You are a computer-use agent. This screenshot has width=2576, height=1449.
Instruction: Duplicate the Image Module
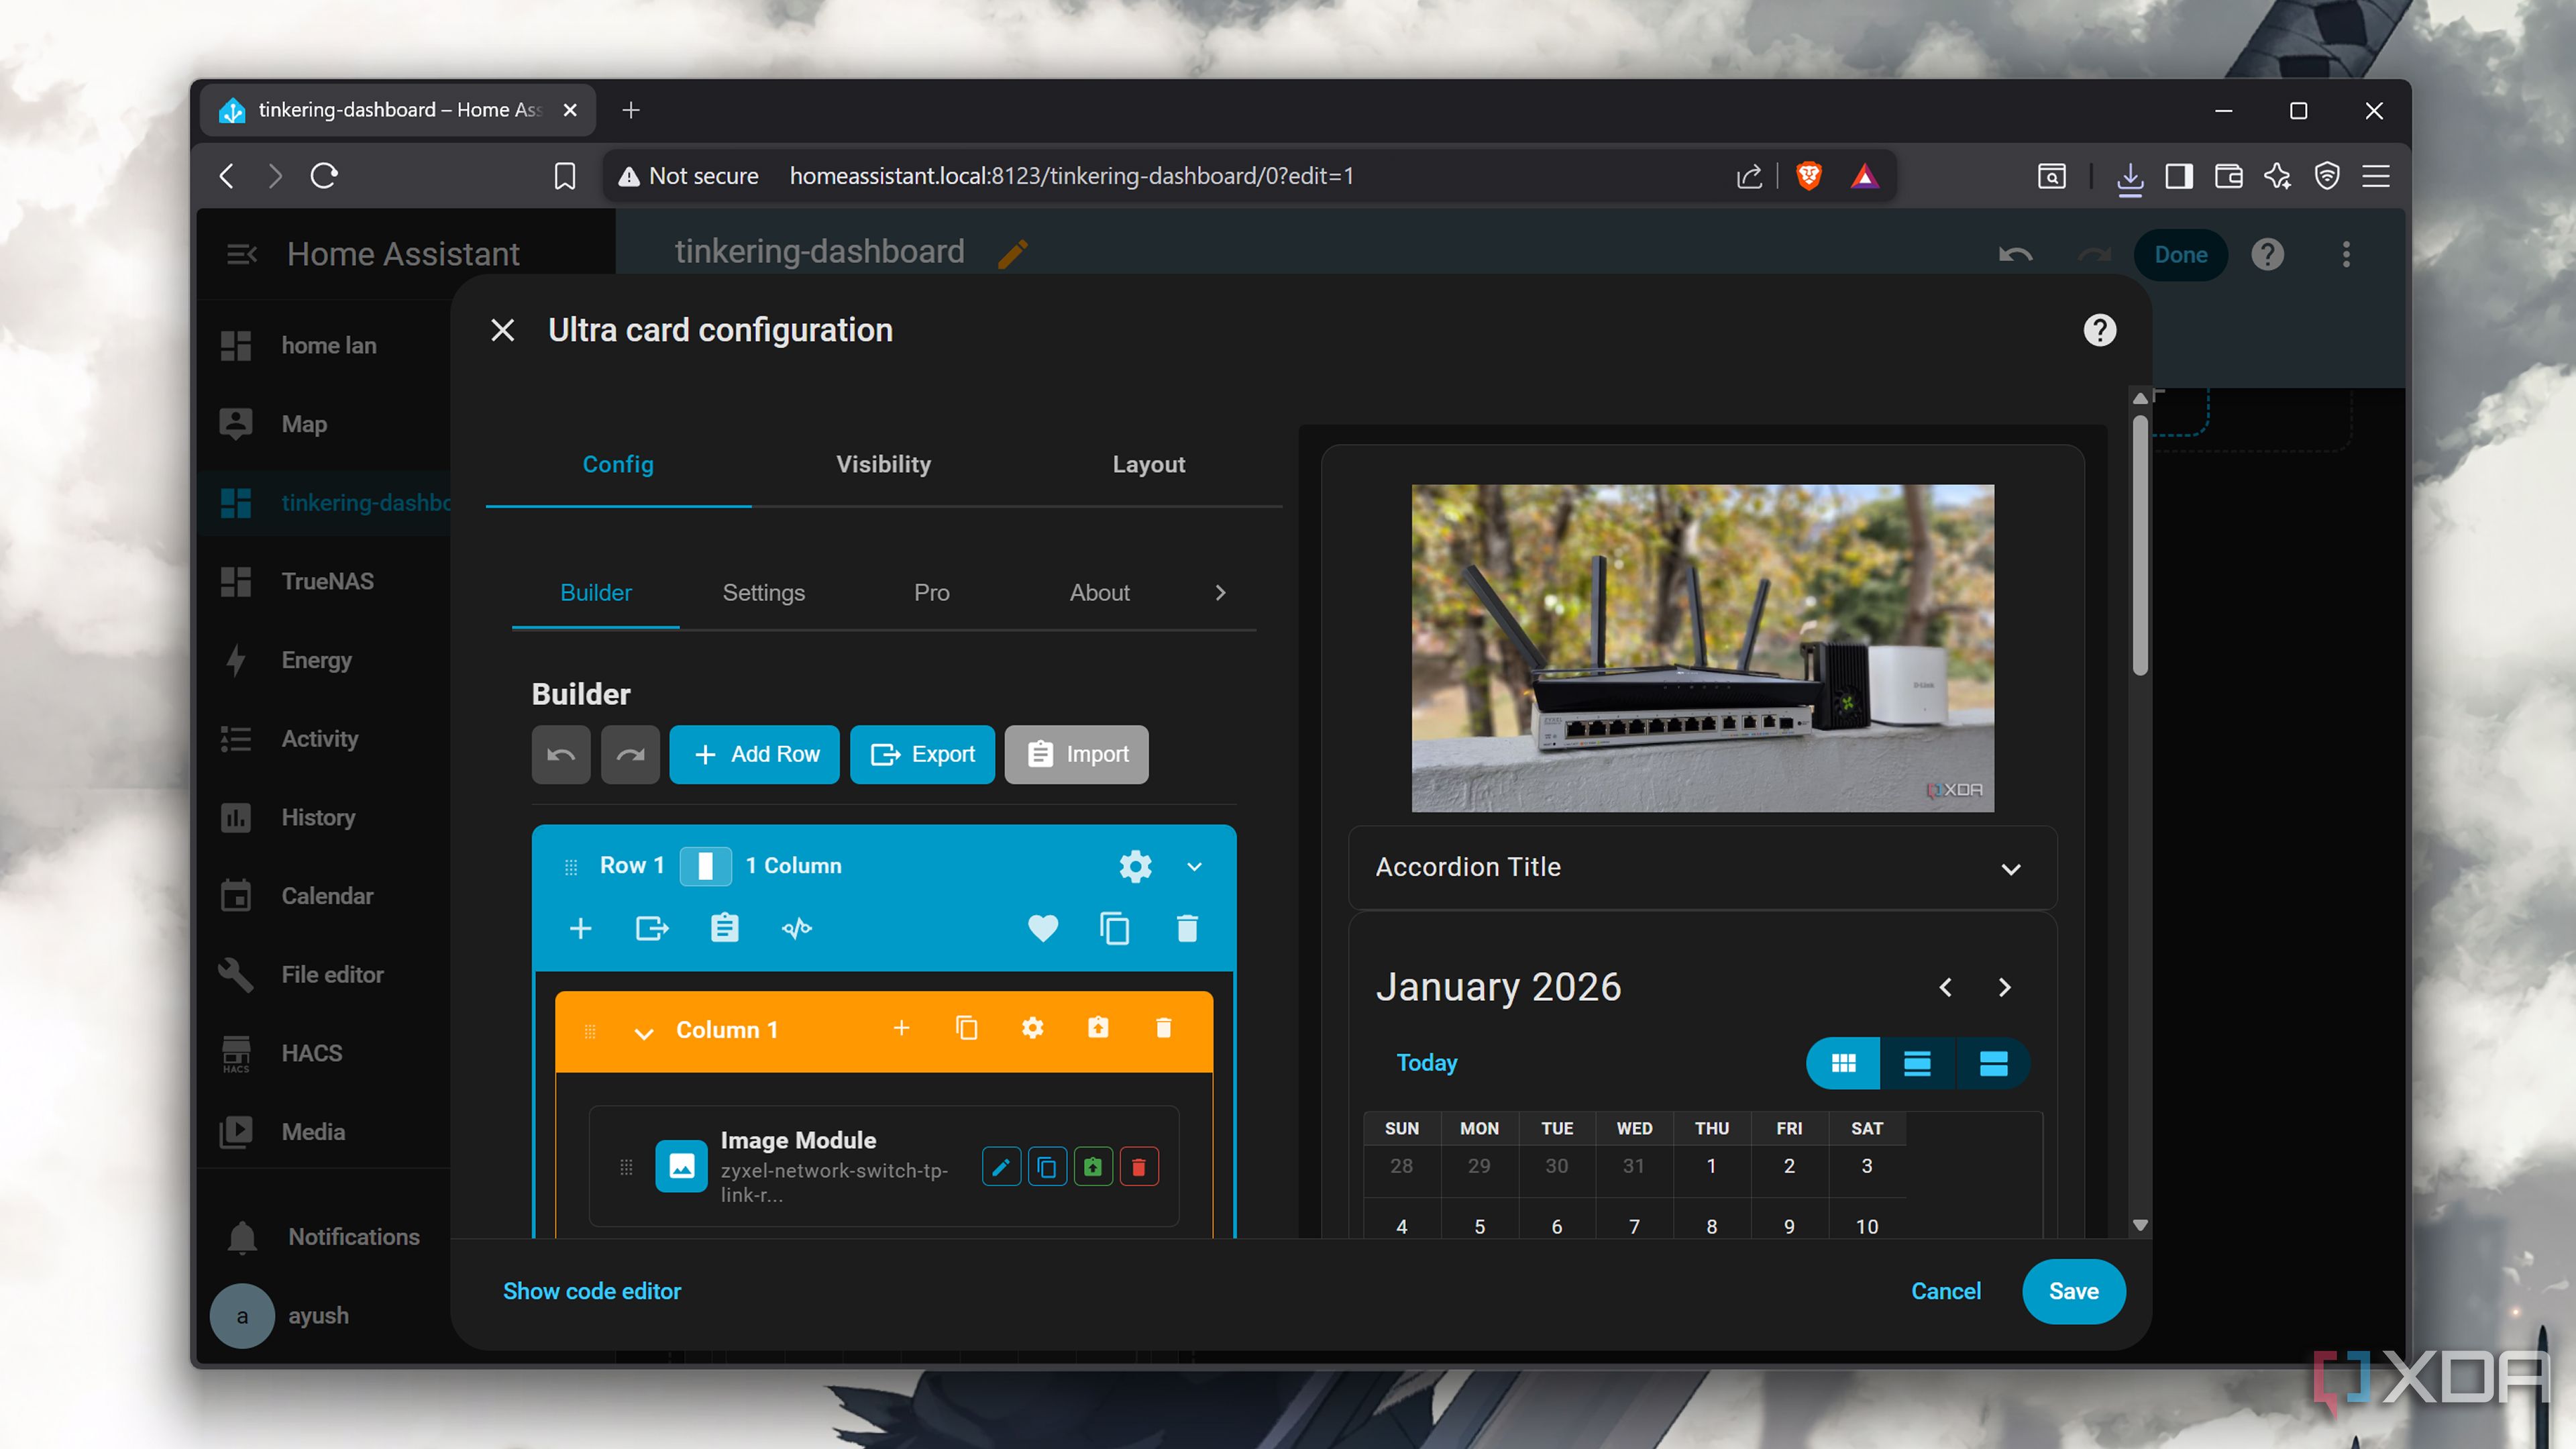pyautogui.click(x=1047, y=1167)
